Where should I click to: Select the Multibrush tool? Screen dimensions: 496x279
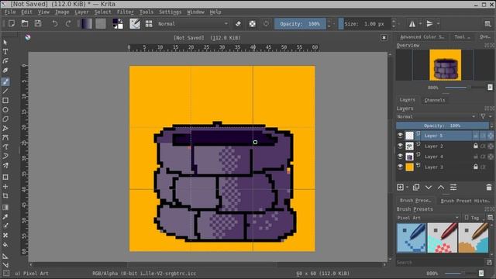(x=5, y=165)
